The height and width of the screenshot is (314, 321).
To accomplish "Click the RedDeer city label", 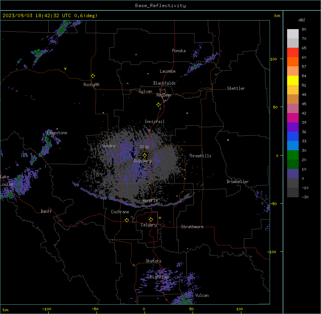I will tap(164, 95).
